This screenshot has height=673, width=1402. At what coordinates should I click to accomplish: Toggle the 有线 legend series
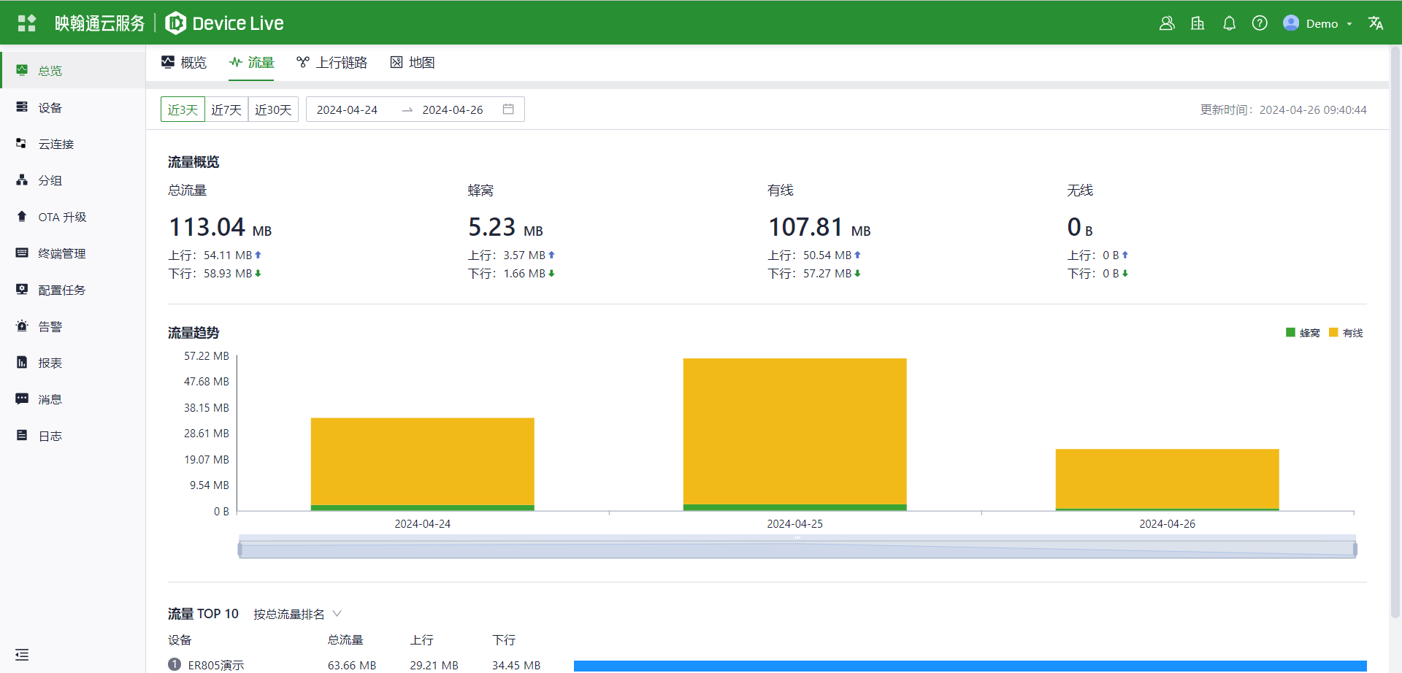pyautogui.click(x=1346, y=333)
